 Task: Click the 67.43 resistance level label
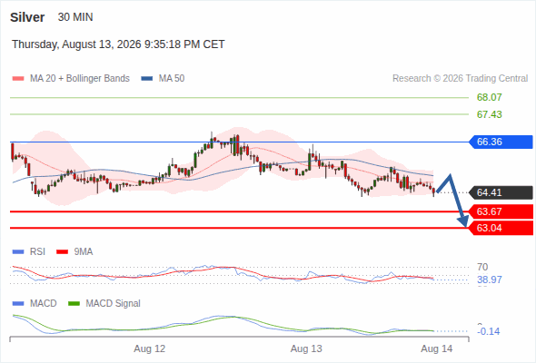tap(489, 114)
